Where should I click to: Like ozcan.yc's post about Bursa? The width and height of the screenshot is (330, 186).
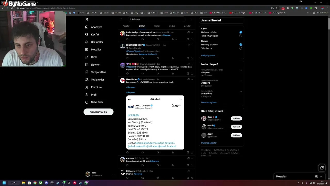point(158,165)
